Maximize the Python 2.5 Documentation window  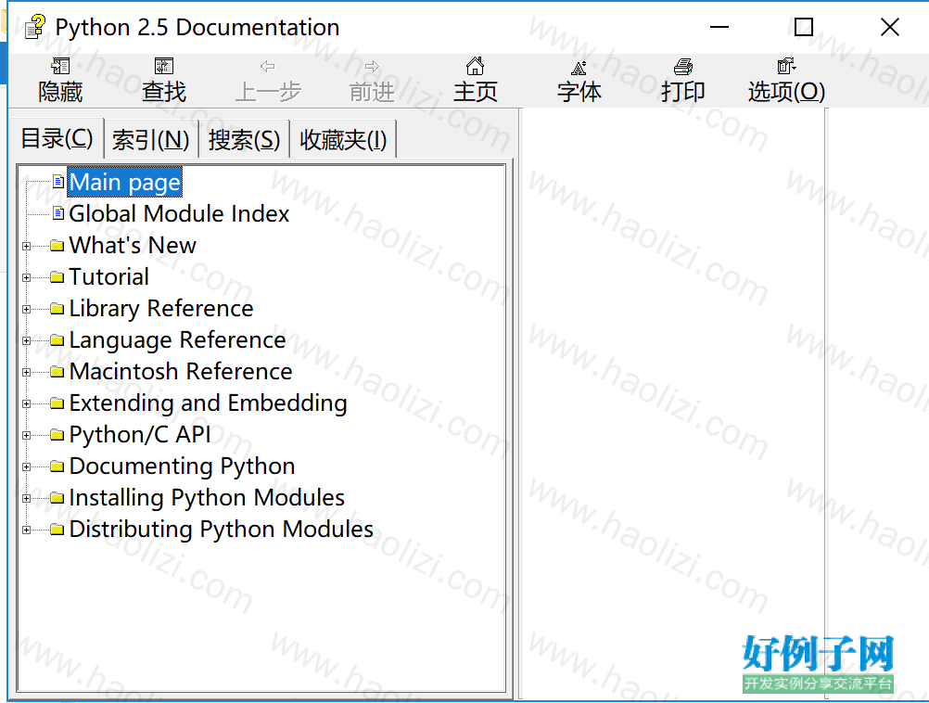point(804,27)
